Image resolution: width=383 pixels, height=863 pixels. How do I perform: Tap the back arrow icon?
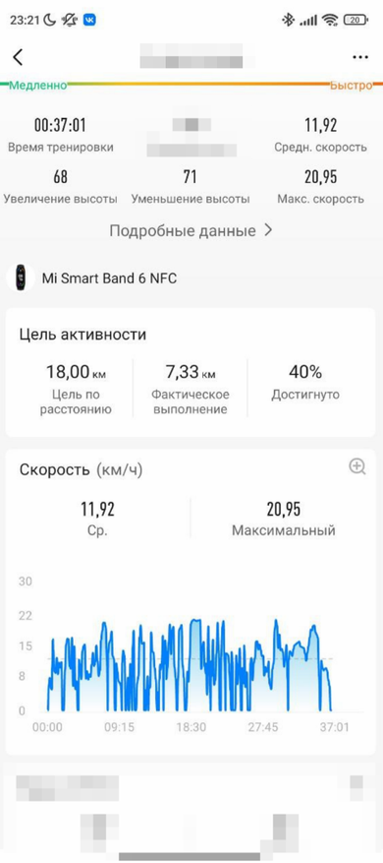pos(18,57)
